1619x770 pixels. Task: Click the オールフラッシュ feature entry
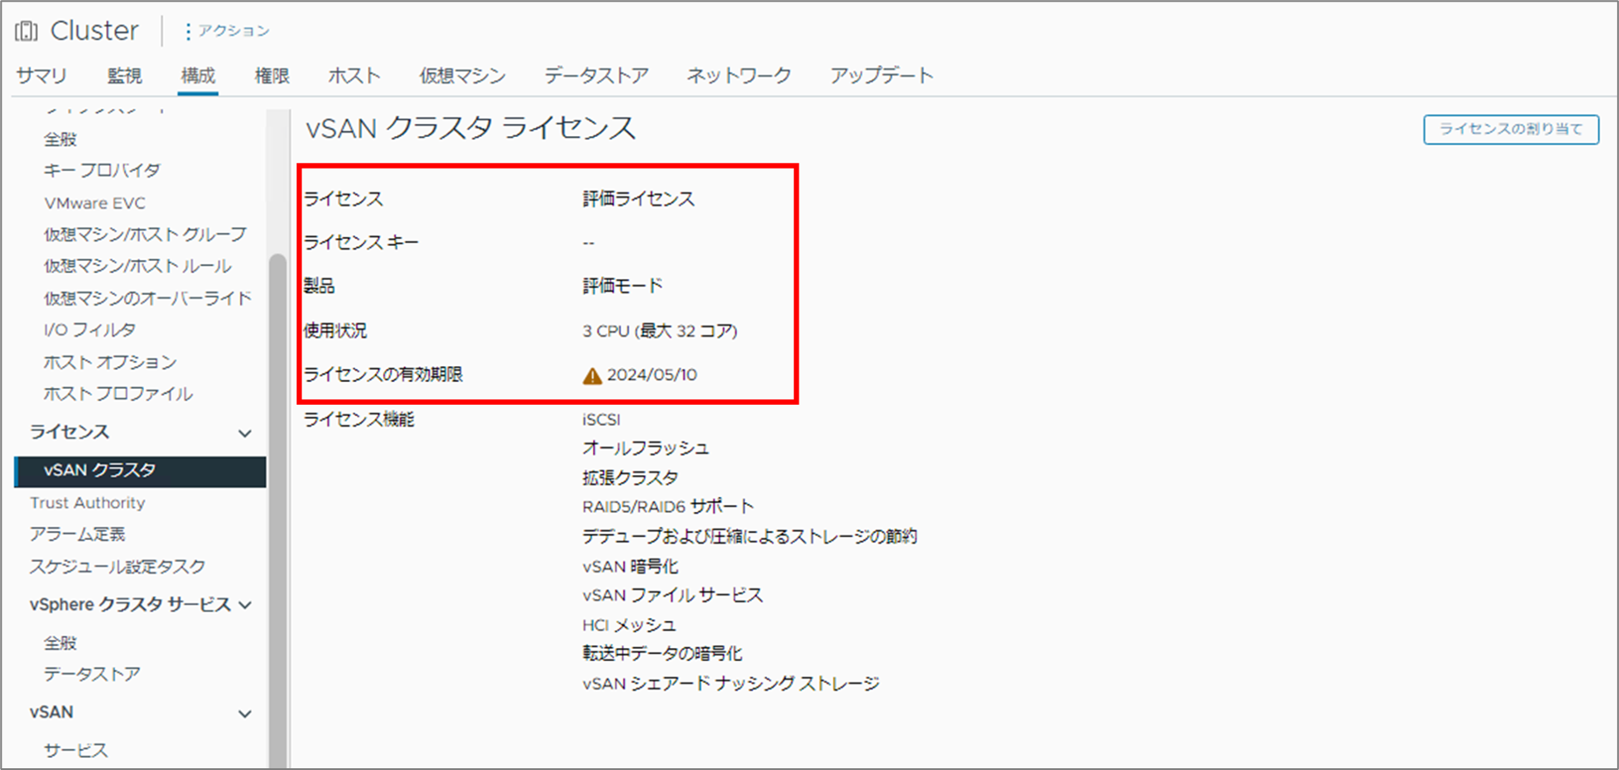646,449
